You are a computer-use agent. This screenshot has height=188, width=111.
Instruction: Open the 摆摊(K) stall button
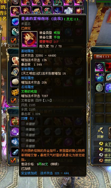pos(102,57)
